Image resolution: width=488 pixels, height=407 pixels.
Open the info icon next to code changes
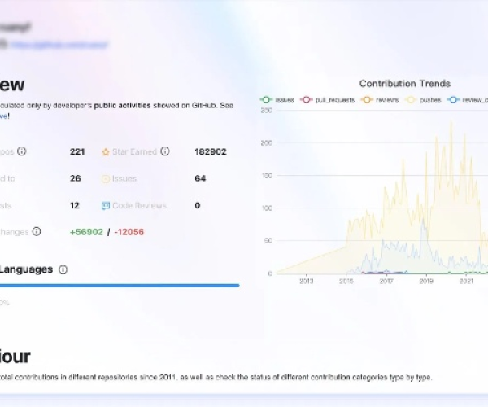(x=37, y=232)
